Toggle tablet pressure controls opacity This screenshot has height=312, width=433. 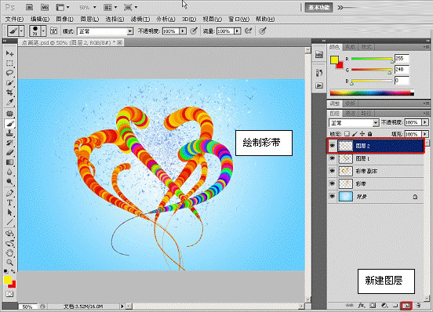tap(194, 31)
